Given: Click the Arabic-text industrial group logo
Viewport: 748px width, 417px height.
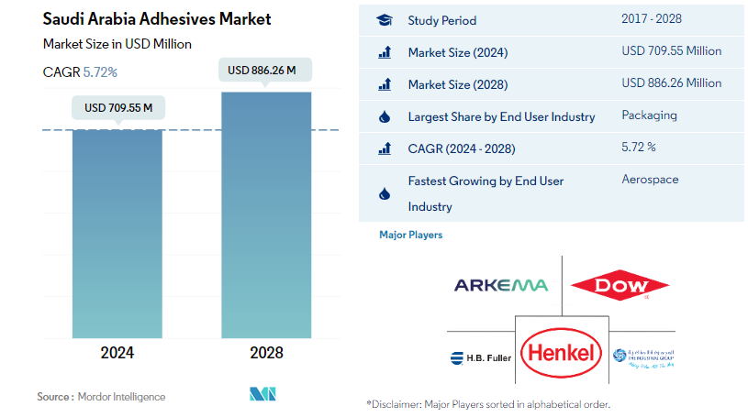Looking at the screenshot, I should (643, 357).
